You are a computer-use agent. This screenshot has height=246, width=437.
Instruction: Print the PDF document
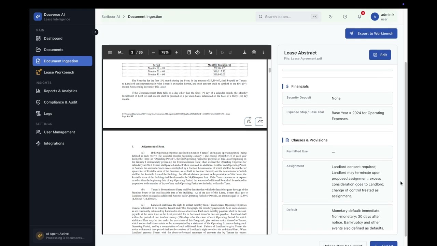(254, 52)
